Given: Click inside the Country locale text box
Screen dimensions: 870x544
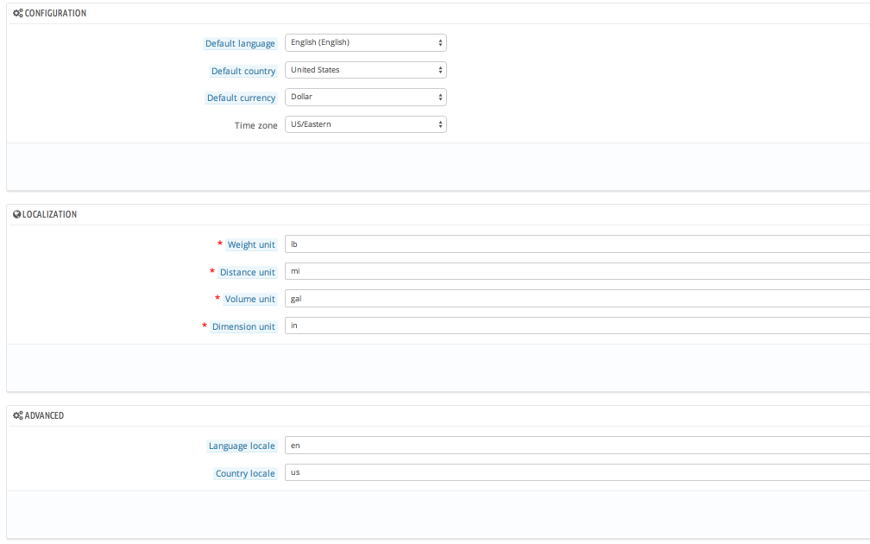Looking at the screenshot, I should [x=577, y=473].
